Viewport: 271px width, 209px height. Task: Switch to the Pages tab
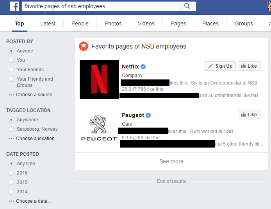[x=178, y=23]
